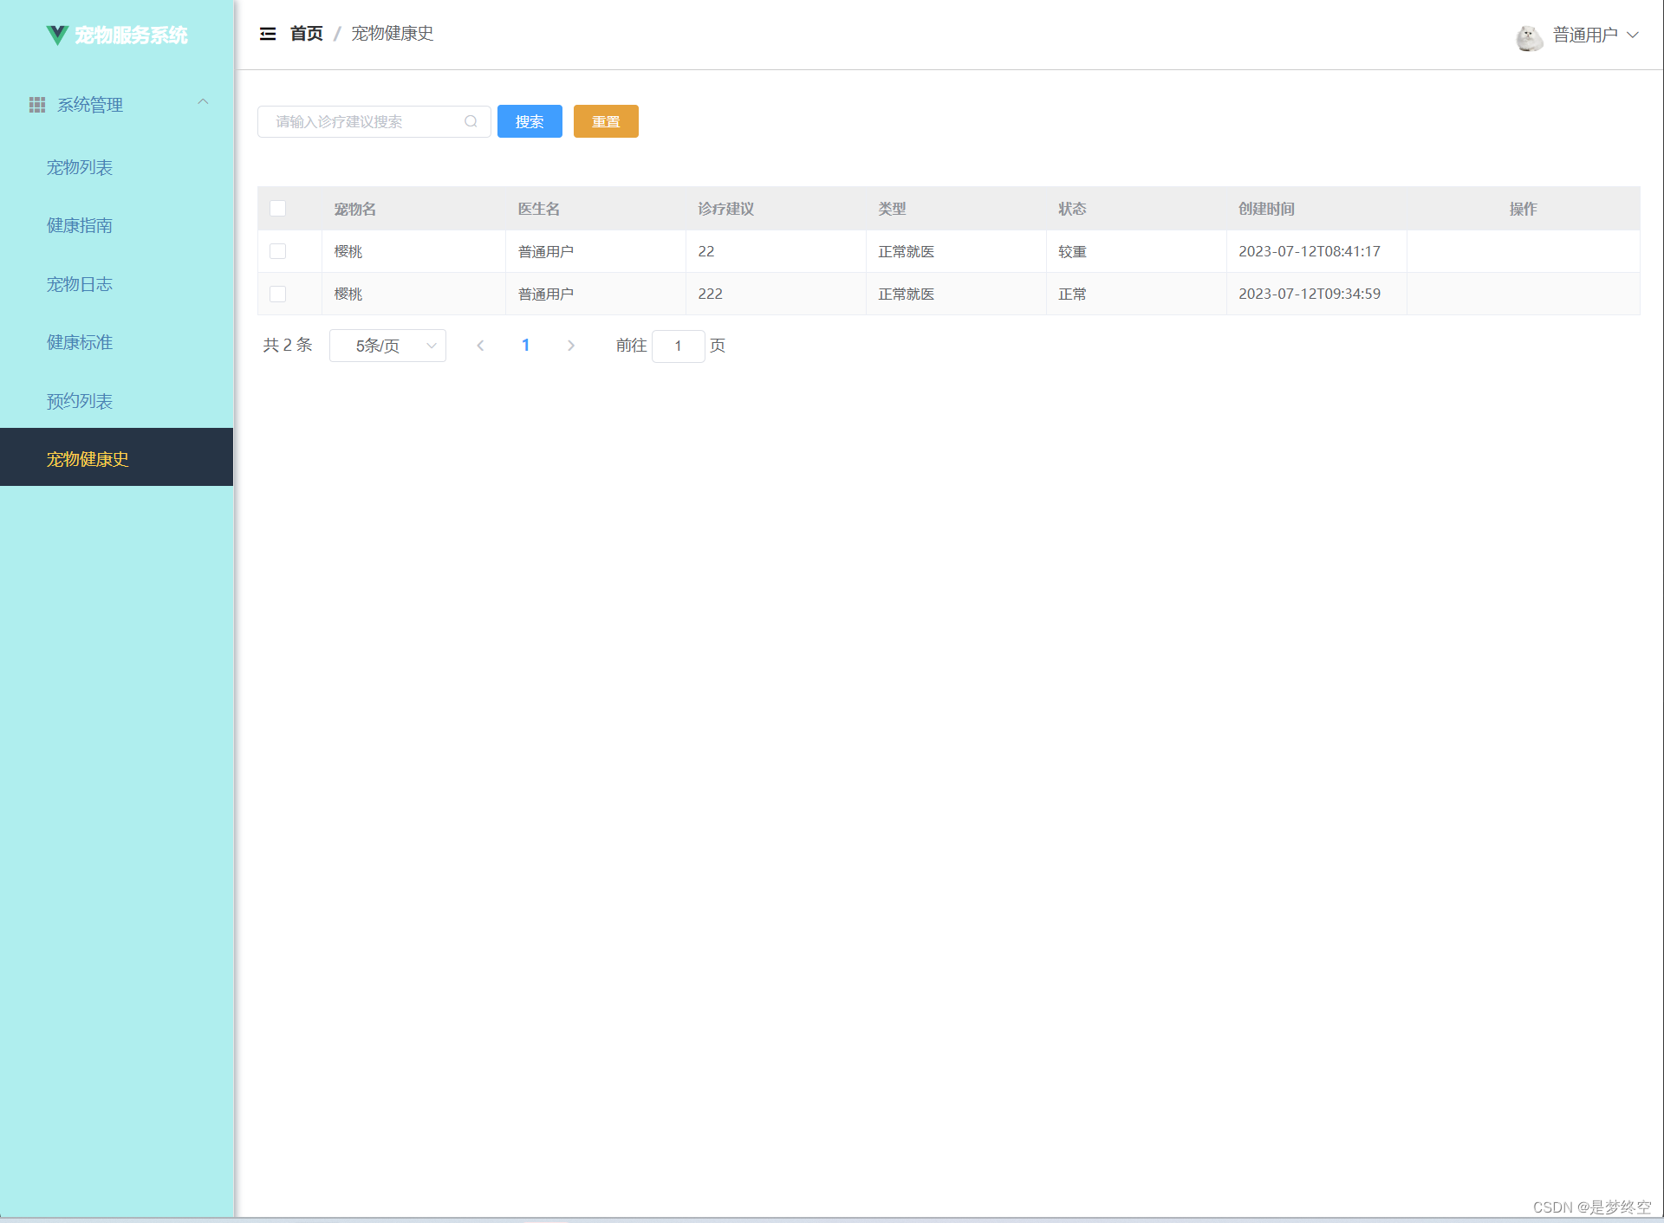Click the Vue logo in sidebar header

[x=57, y=35]
